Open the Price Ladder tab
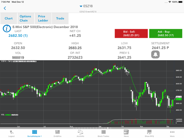 coord(43,18)
